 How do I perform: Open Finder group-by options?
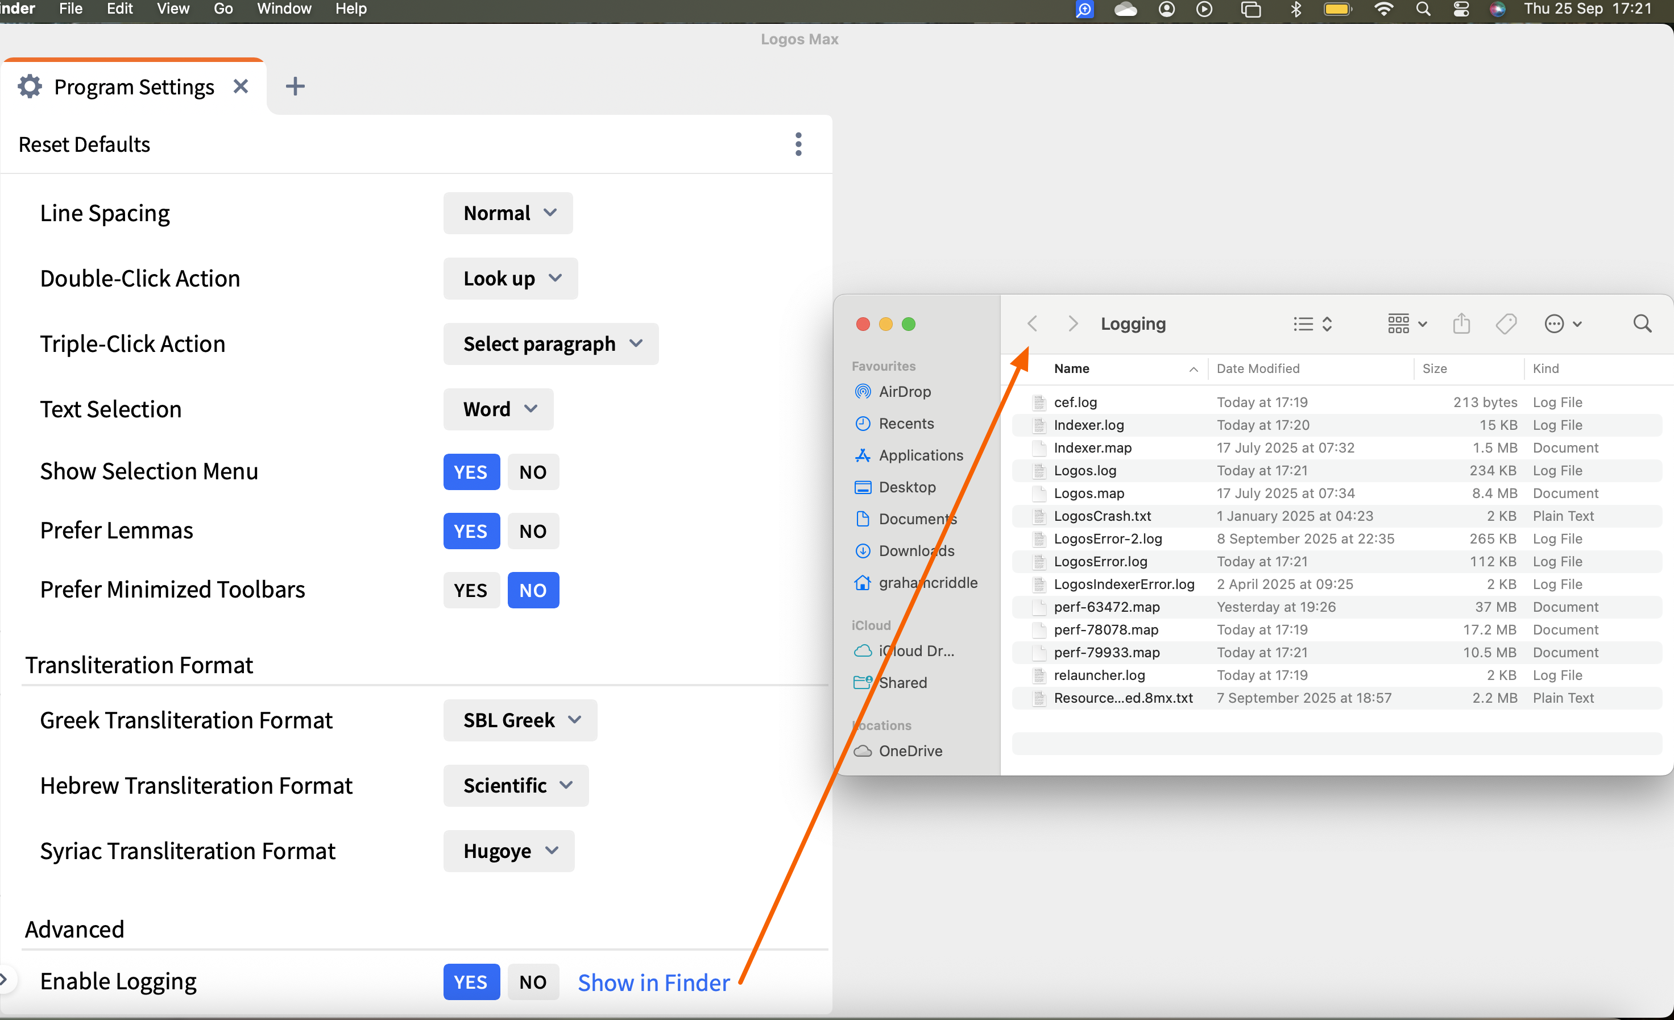click(x=1406, y=324)
